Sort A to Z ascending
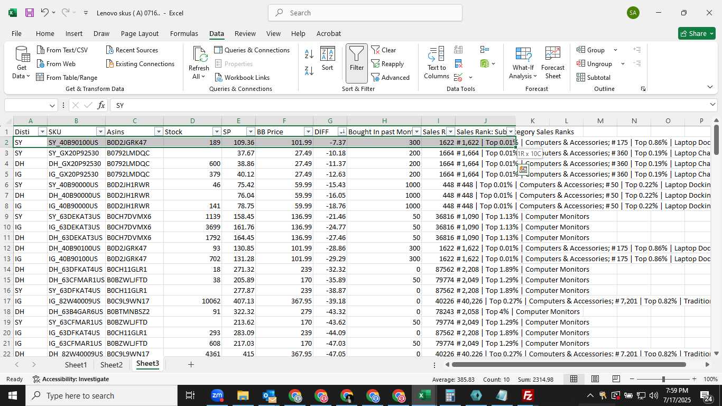Image resolution: width=722 pixels, height=406 pixels. click(309, 54)
